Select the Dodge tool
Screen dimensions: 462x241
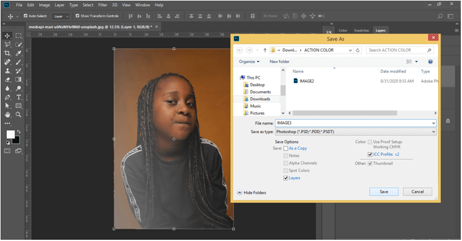(x=18, y=88)
